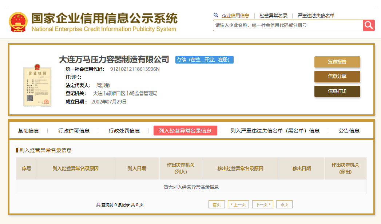381x224 pixels.
Task: Click the 存续（在营、开业、在册）status badge
Action: 205,60
